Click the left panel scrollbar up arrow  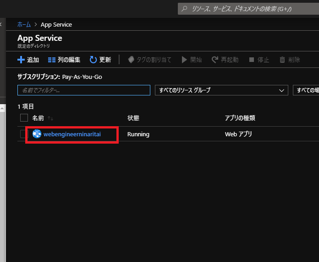tap(2, 109)
